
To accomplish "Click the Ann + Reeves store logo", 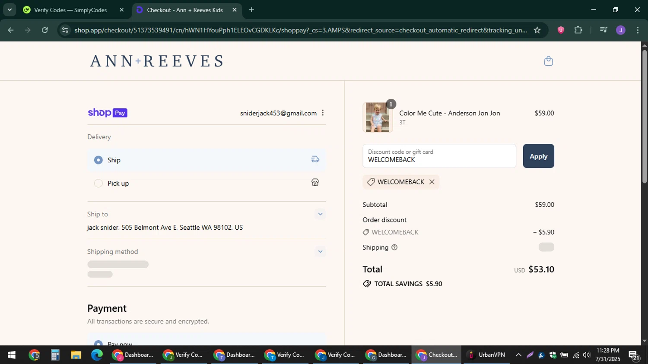I will coord(157,61).
